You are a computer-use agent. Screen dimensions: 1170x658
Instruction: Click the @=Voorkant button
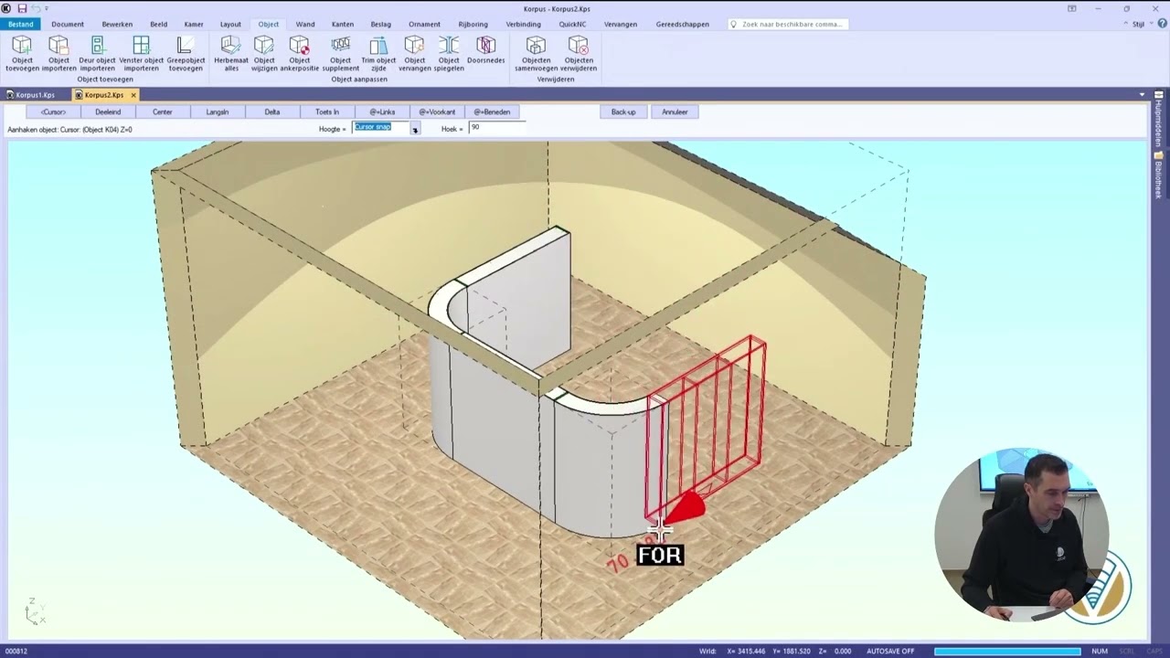tap(437, 111)
